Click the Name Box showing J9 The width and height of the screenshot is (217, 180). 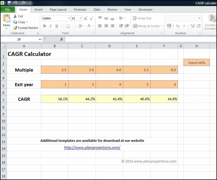coord(19,39)
